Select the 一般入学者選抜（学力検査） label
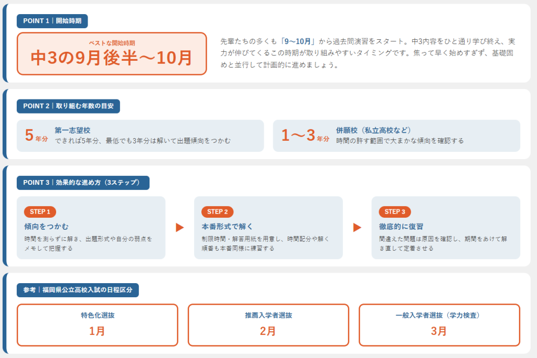Viewport: 537px width, 358px height. (x=439, y=315)
